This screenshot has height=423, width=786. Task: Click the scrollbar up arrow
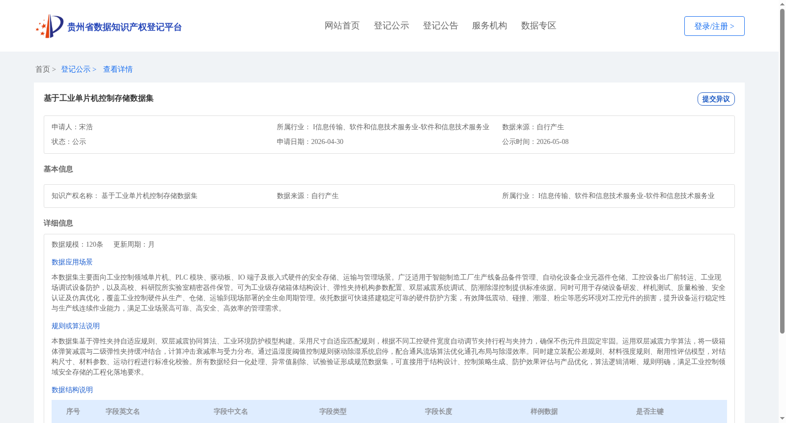pos(782,4)
